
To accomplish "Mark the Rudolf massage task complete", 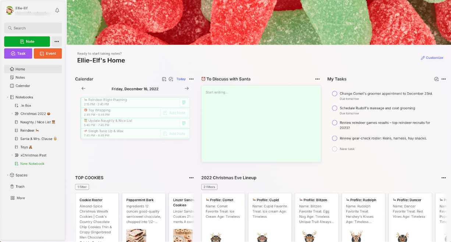I will click(334, 108).
